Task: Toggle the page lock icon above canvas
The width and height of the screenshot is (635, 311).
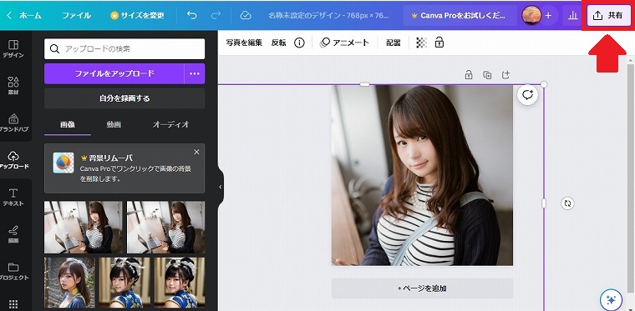Action: pyautogui.click(x=469, y=75)
